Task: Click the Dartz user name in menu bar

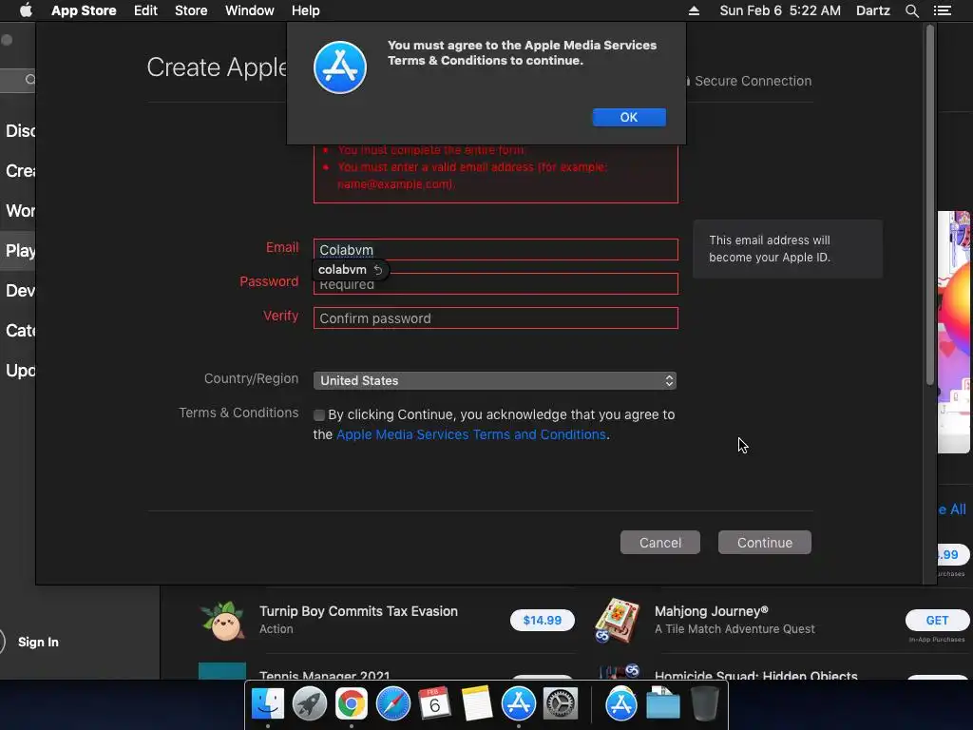Action: 872,10
